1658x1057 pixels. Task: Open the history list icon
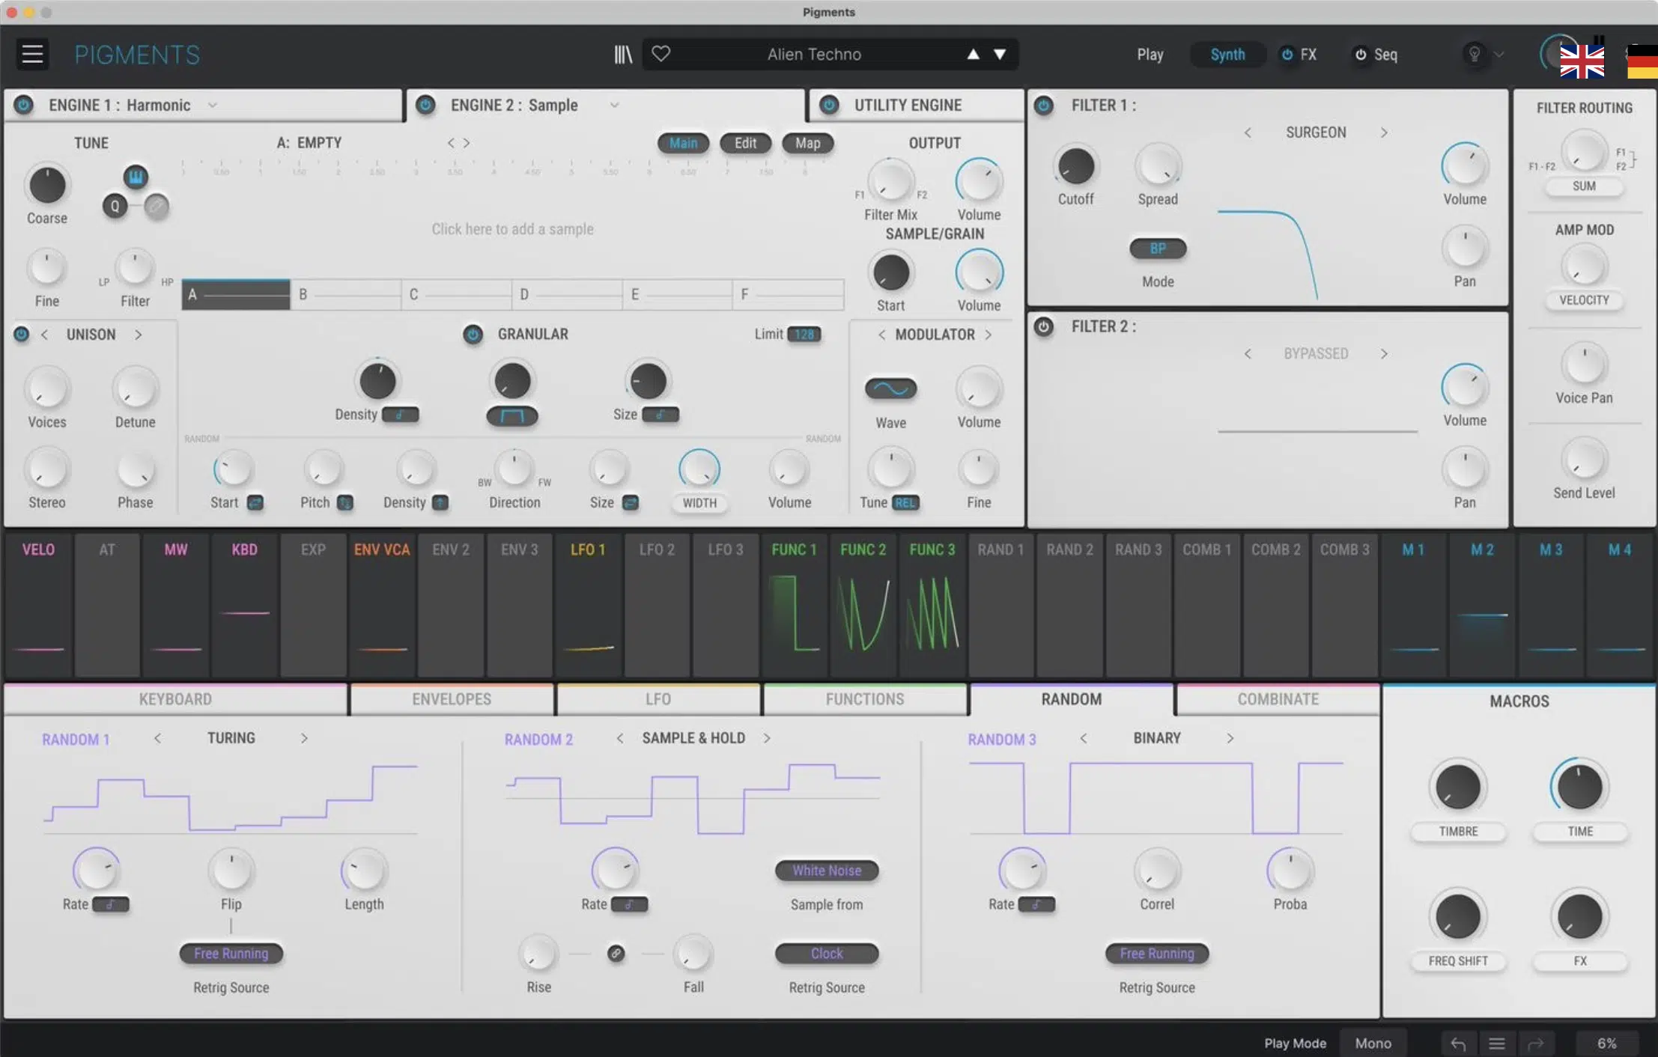click(1497, 1044)
